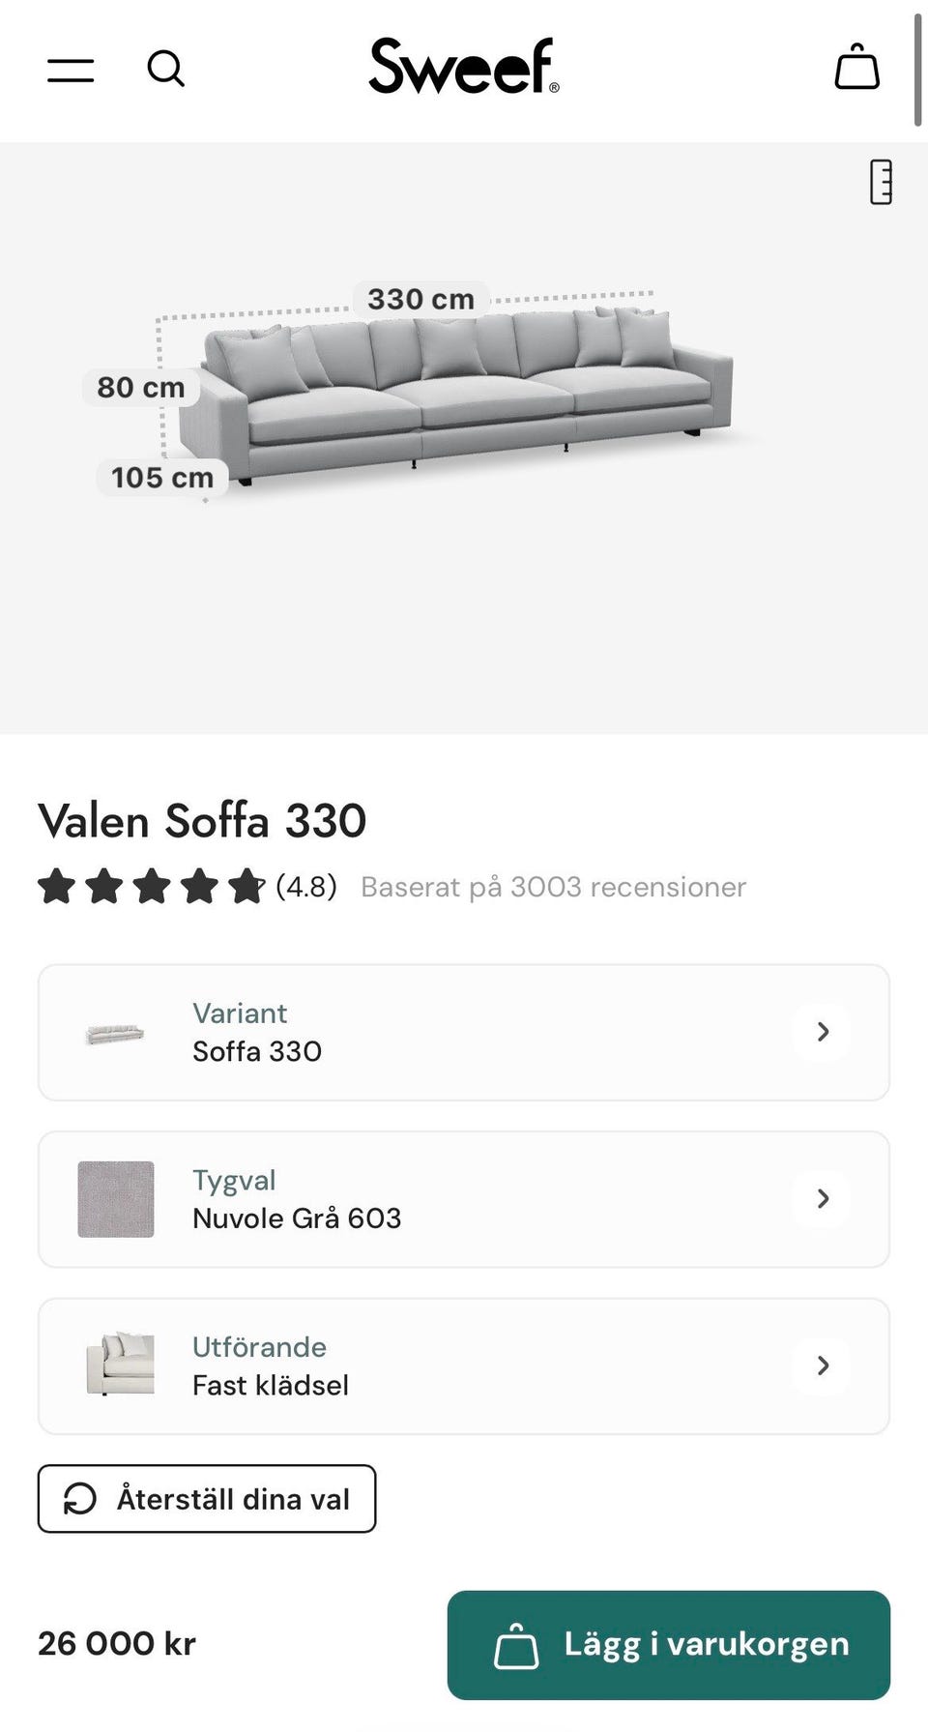Click the five-star rating icons
928x1732 pixels.
click(151, 886)
